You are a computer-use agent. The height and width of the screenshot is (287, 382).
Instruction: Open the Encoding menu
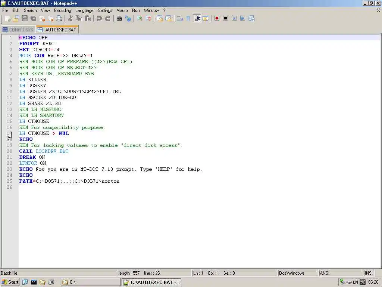(63, 10)
